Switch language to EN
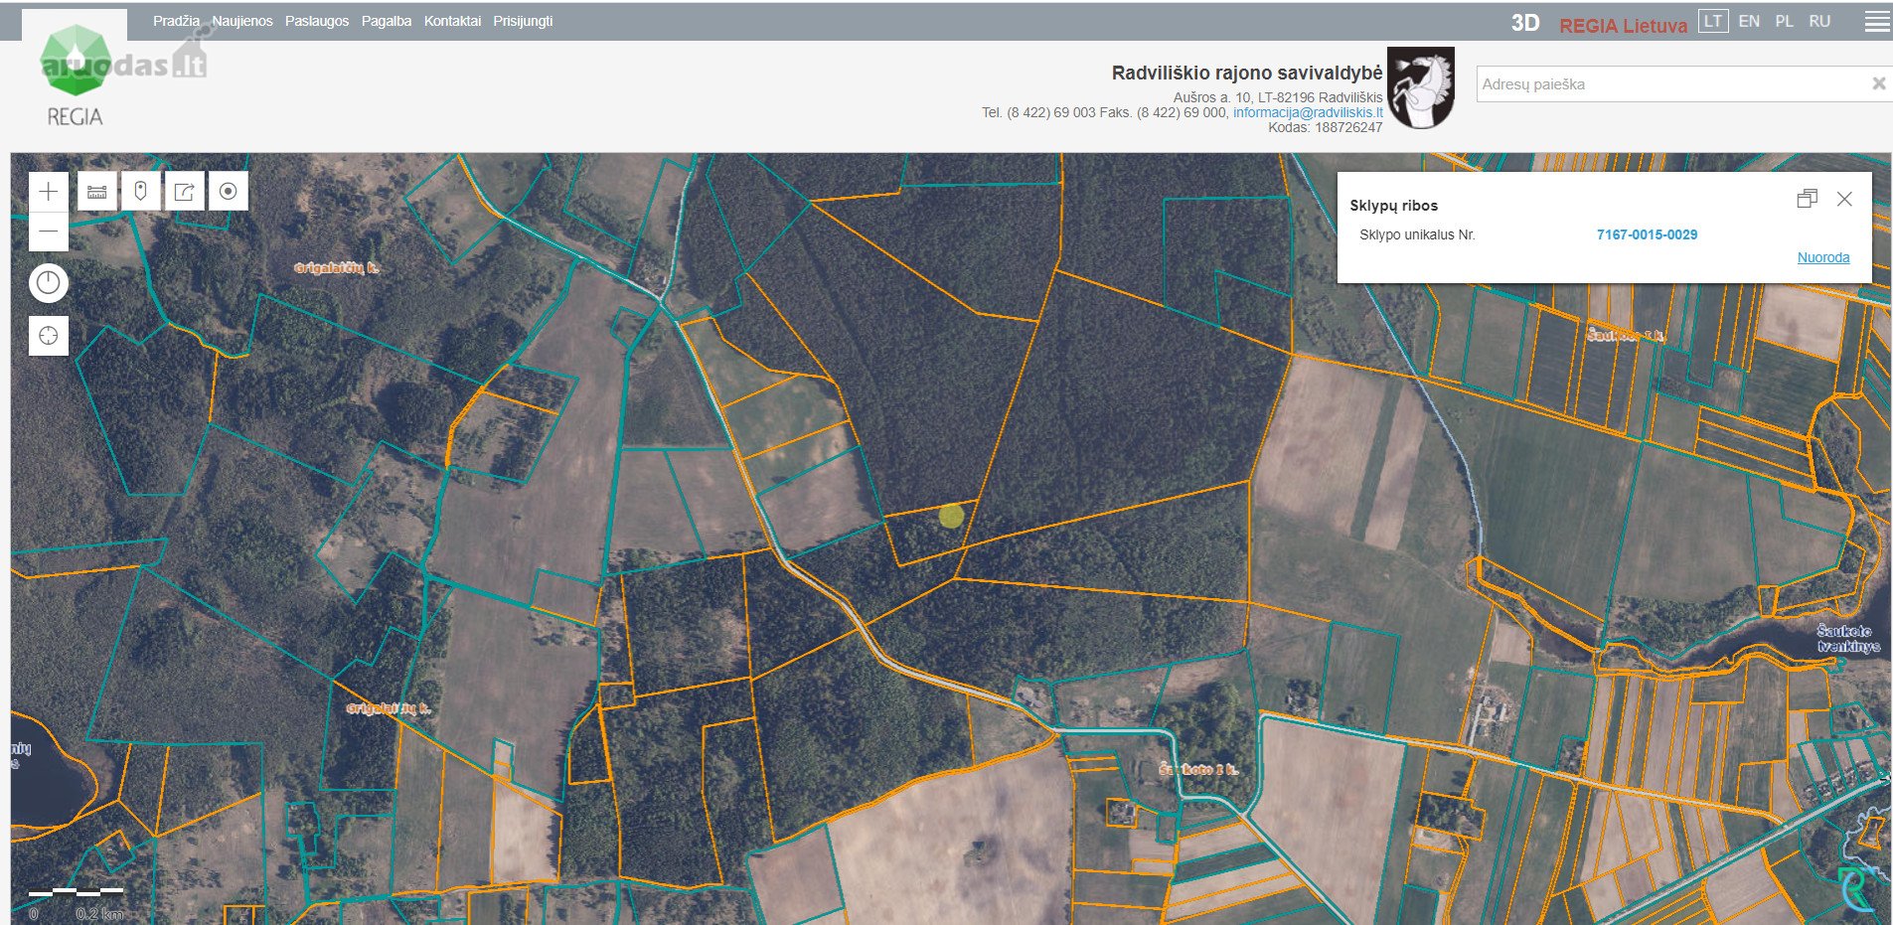This screenshot has width=1893, height=925. (x=1749, y=21)
